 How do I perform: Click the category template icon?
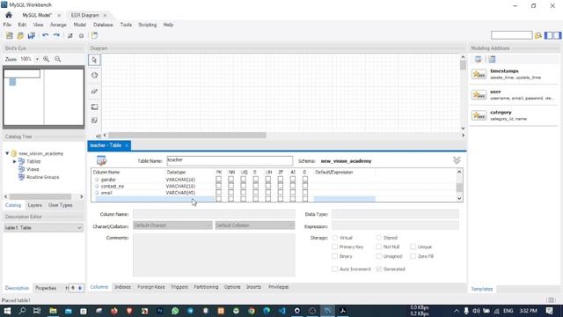(x=479, y=115)
